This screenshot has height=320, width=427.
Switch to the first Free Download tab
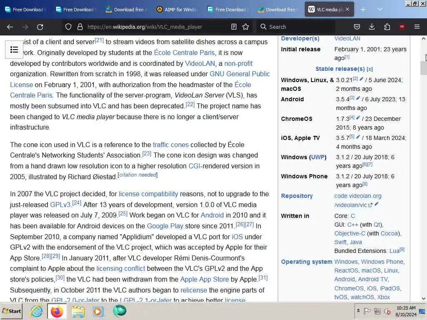click(x=25, y=10)
